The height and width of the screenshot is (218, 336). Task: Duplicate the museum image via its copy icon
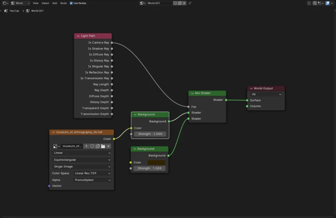coord(97,146)
